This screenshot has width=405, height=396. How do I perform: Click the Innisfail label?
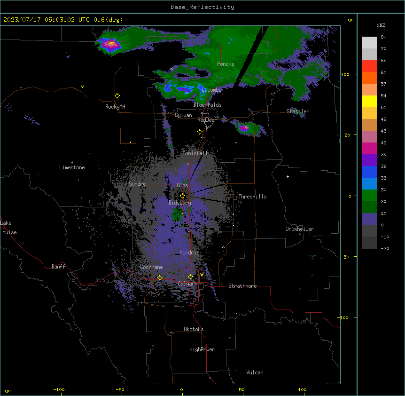click(x=195, y=153)
